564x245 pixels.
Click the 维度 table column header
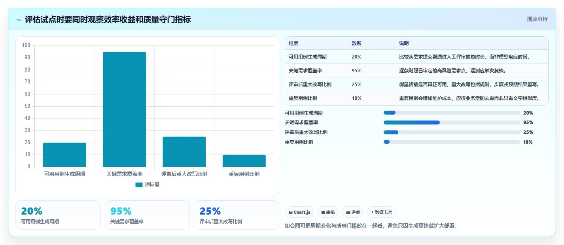click(293, 43)
